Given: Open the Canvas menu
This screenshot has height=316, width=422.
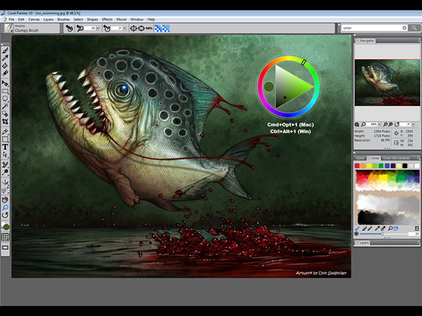Looking at the screenshot, I should click(x=34, y=19).
